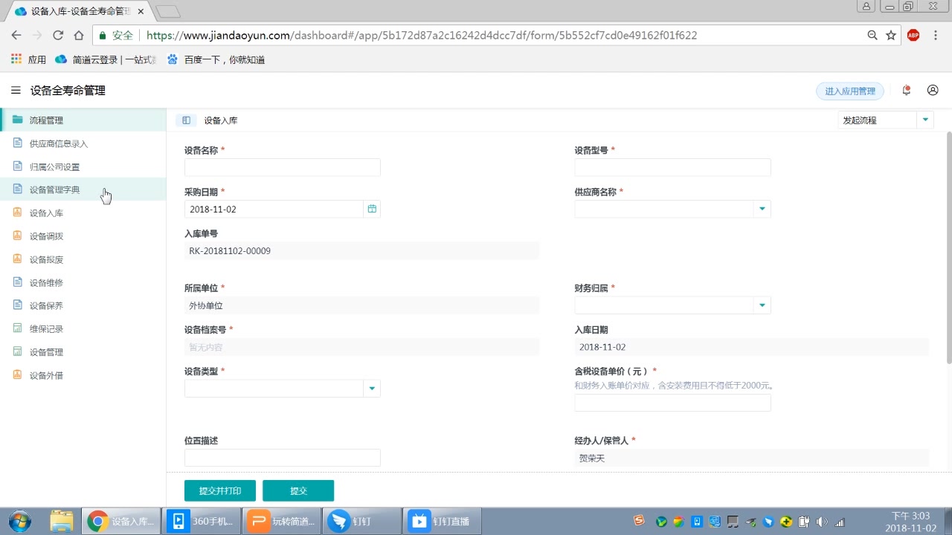Click the 钉钉 taskbar item
952x535 pixels.
pos(361,521)
